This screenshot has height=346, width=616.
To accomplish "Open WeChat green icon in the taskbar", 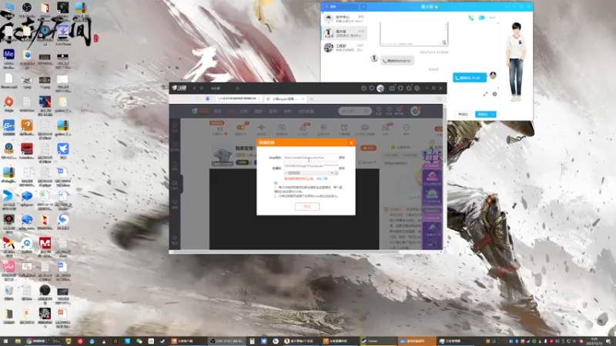I will point(139,341).
